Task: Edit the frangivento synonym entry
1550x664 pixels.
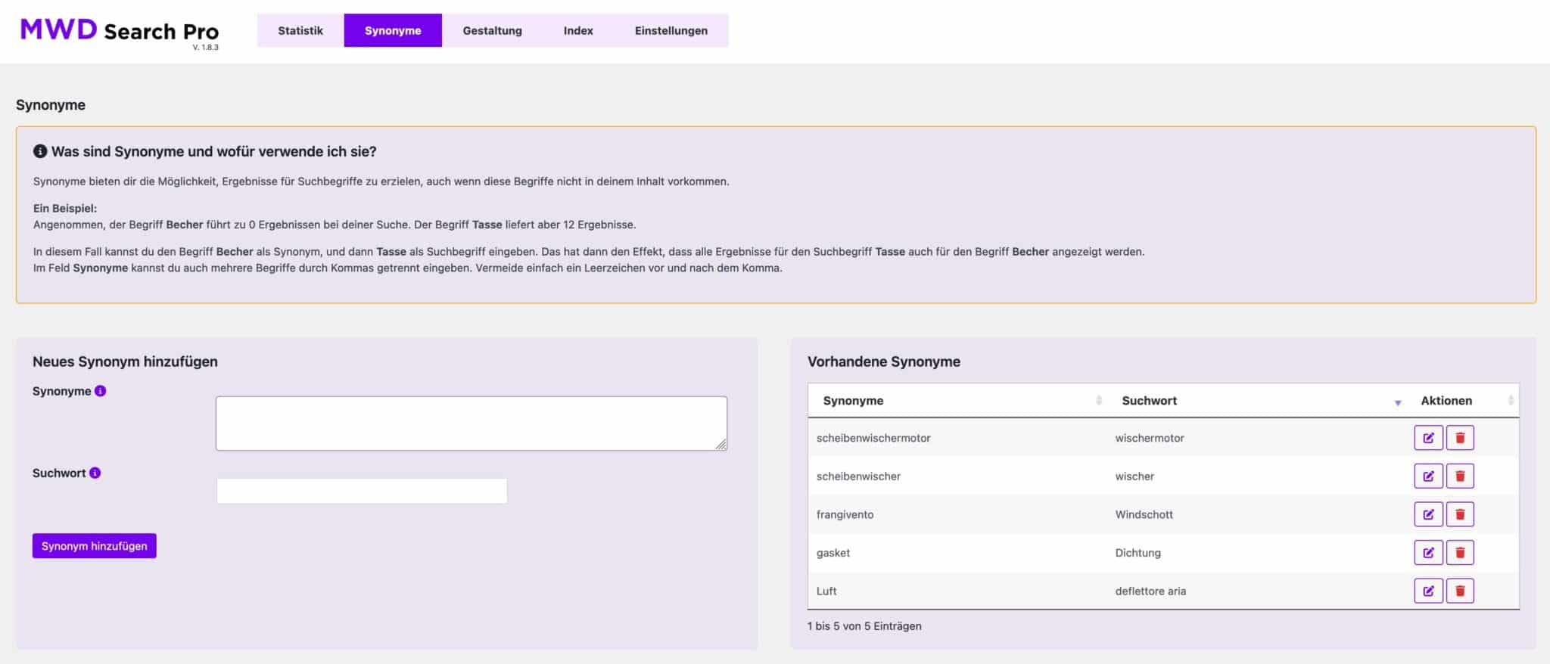Action: 1428,514
